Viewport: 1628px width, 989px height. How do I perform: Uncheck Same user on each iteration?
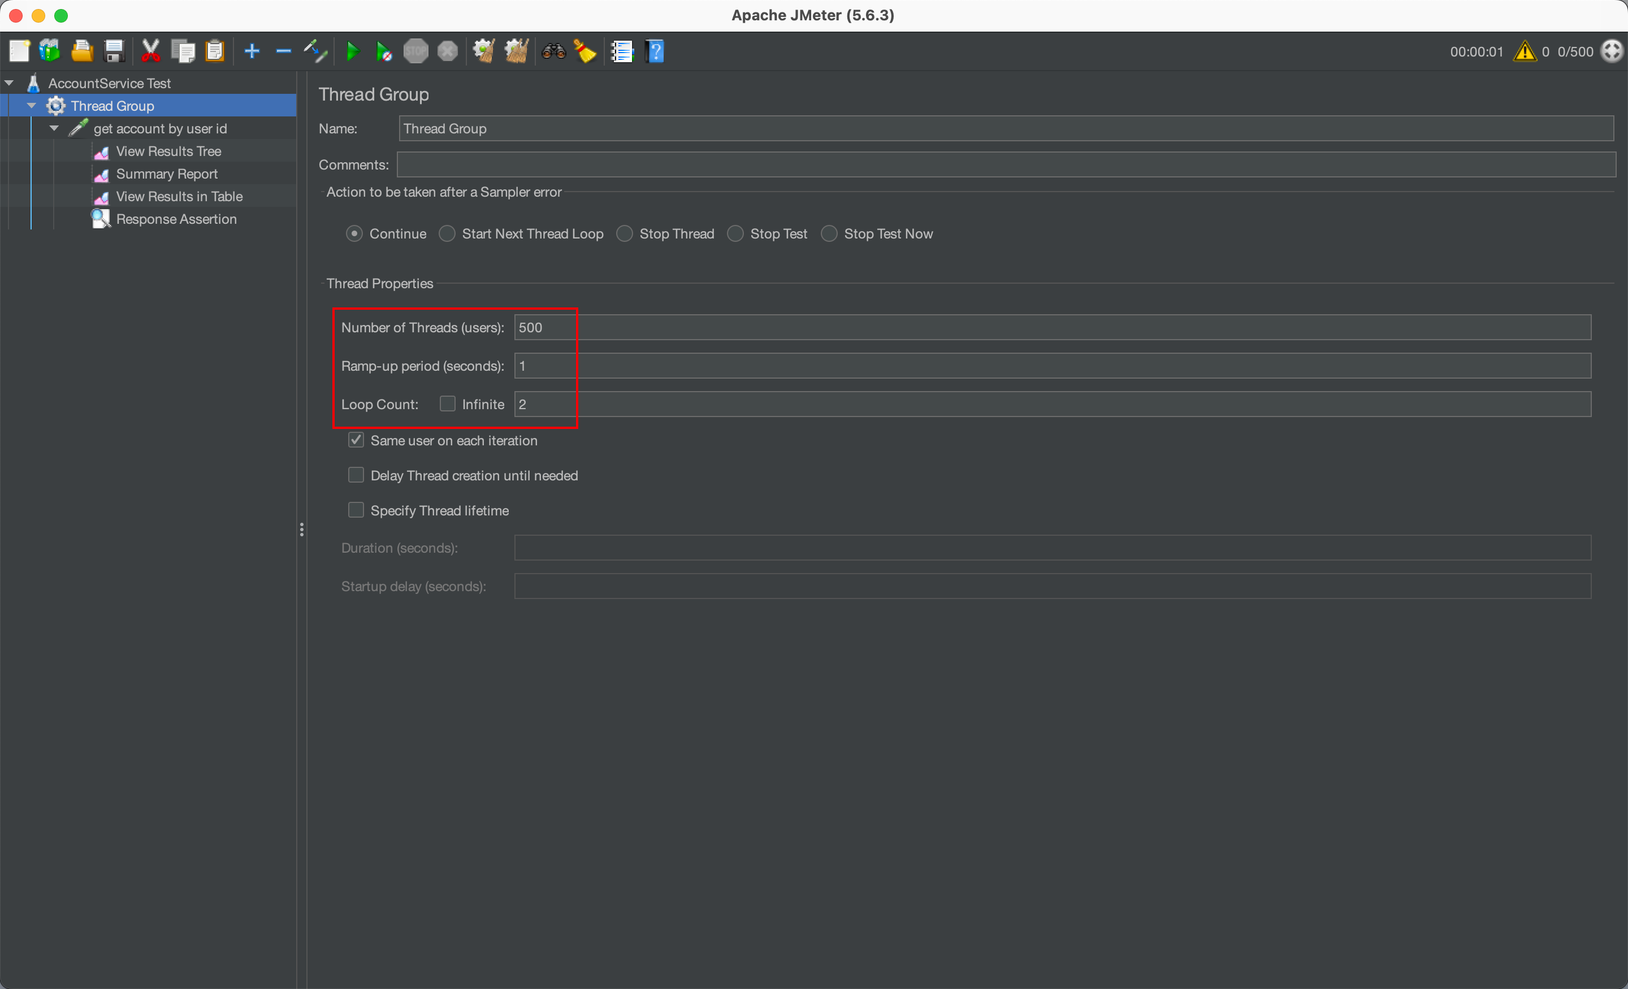pyautogui.click(x=356, y=440)
